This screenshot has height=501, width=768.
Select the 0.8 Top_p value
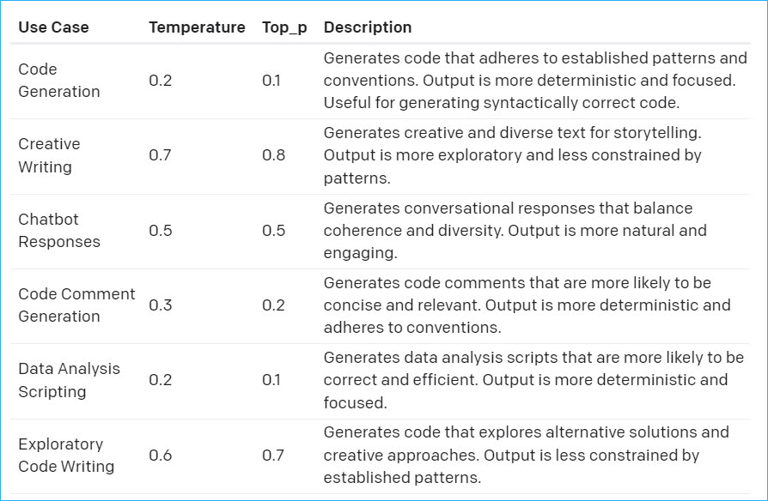pyautogui.click(x=273, y=155)
